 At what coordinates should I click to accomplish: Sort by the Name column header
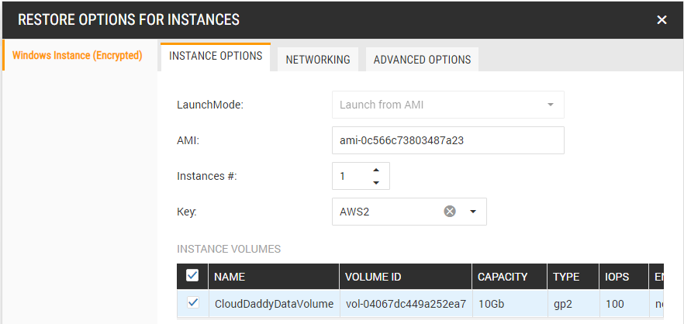pos(273,277)
